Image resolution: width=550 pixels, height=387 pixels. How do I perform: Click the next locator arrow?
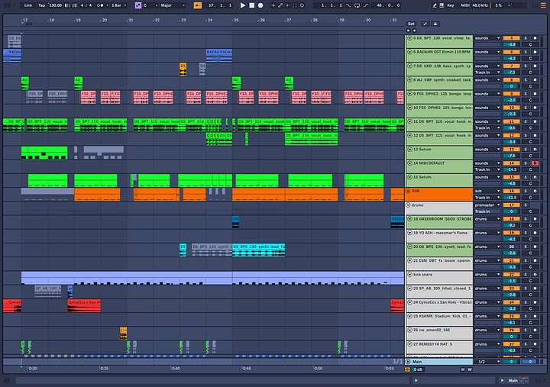(414, 31)
